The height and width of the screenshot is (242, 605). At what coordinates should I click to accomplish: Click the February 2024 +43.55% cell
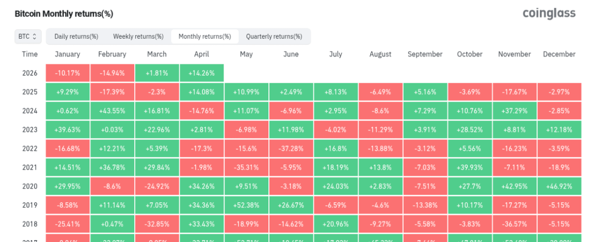(112, 111)
